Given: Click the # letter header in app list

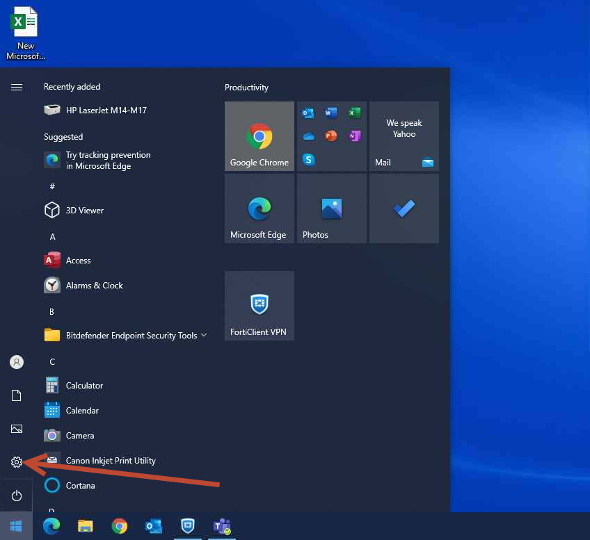Looking at the screenshot, I should click(x=52, y=186).
